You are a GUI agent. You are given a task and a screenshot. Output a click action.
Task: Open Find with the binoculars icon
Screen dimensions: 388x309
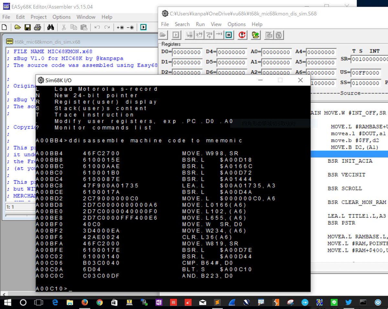pos(50,27)
